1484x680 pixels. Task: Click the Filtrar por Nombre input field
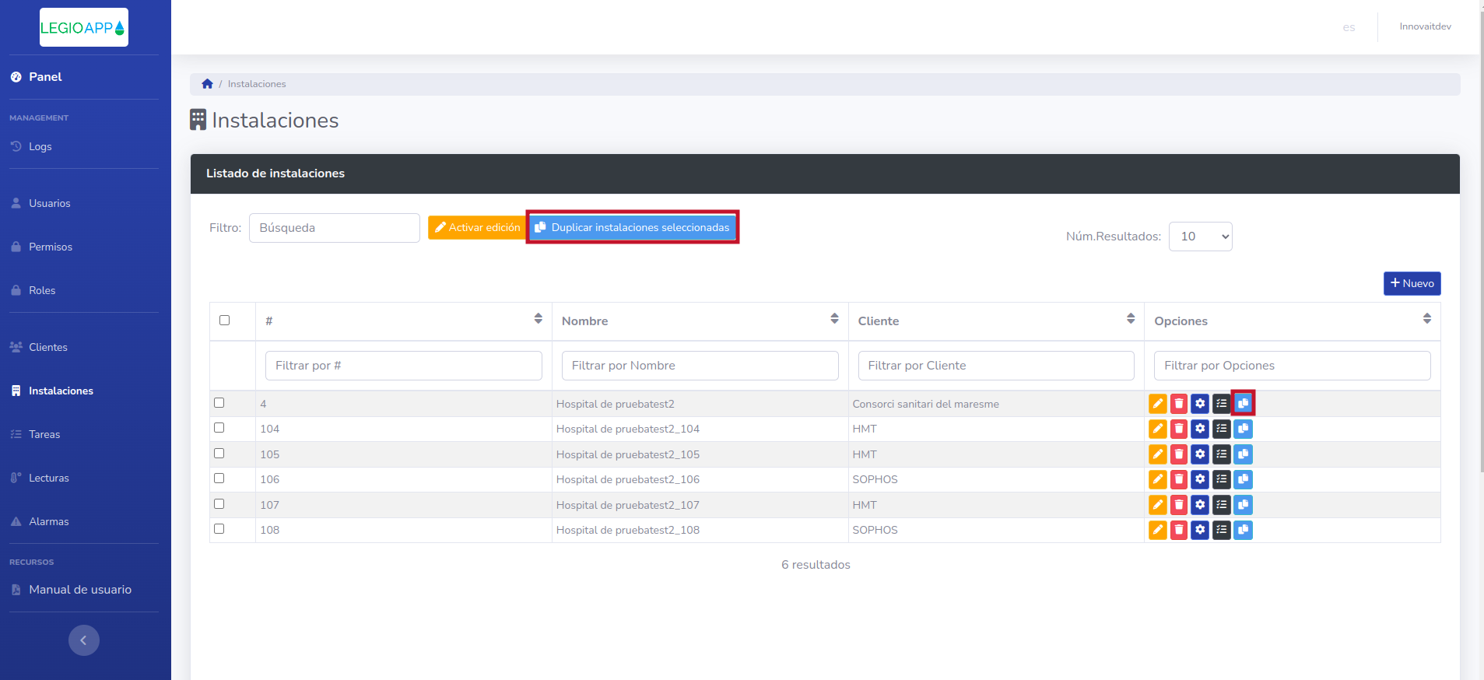point(700,366)
